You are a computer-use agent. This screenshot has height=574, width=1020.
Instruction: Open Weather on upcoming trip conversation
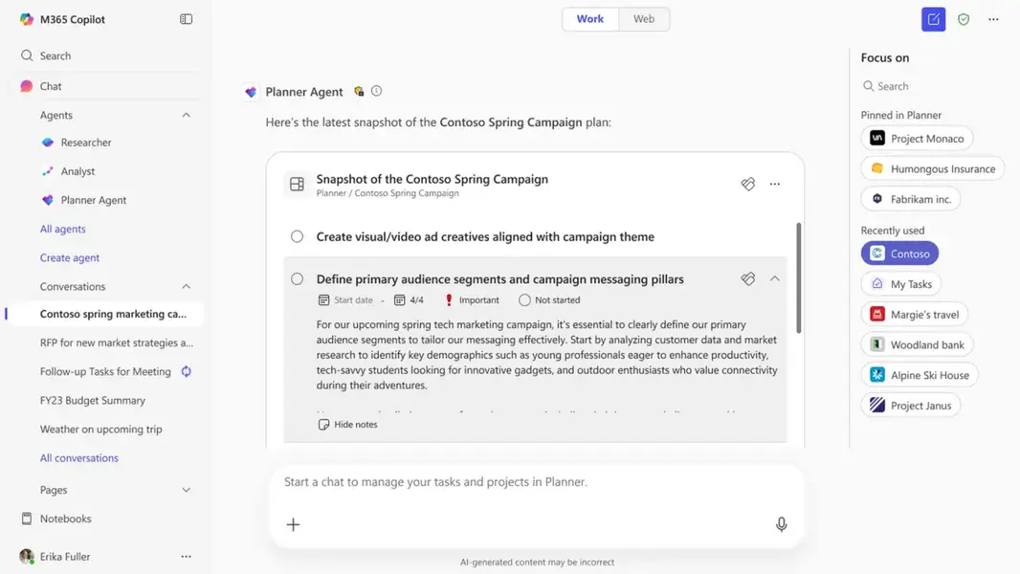pos(100,429)
